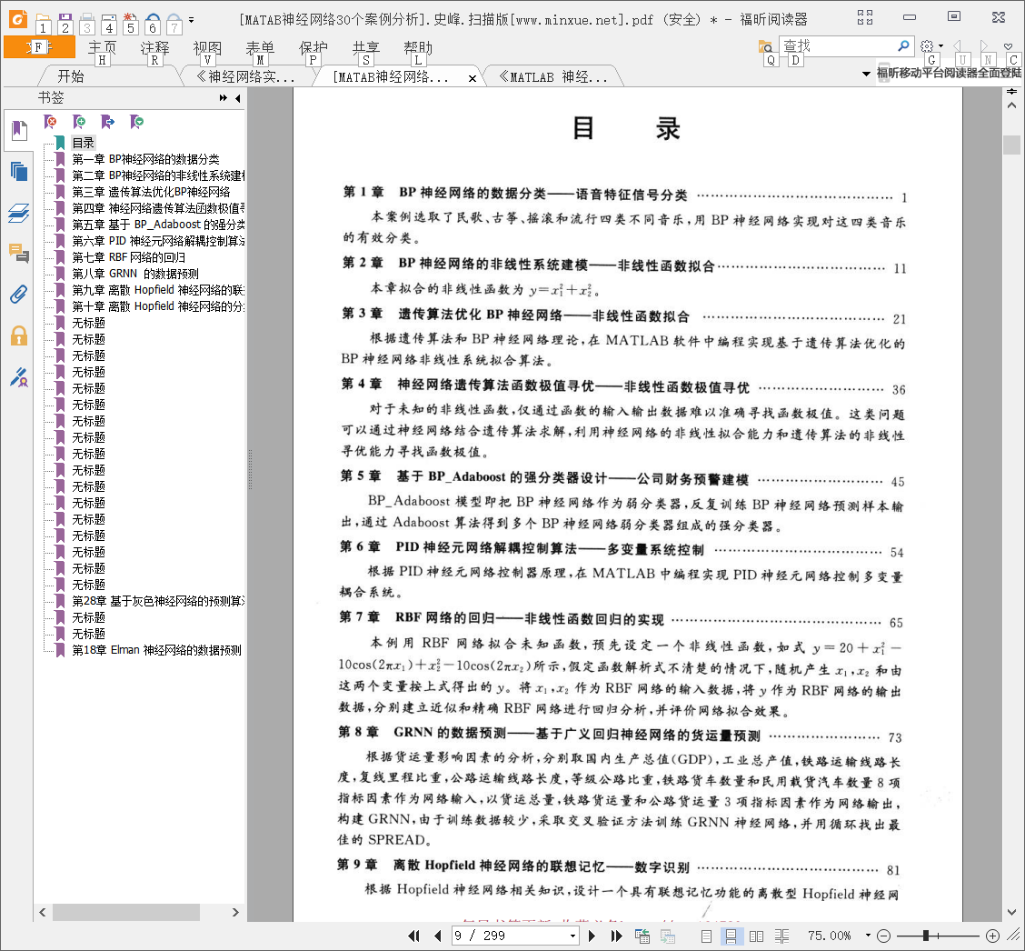Click the zoom out minus button
This screenshot has height=951, width=1025.
pos(883,936)
